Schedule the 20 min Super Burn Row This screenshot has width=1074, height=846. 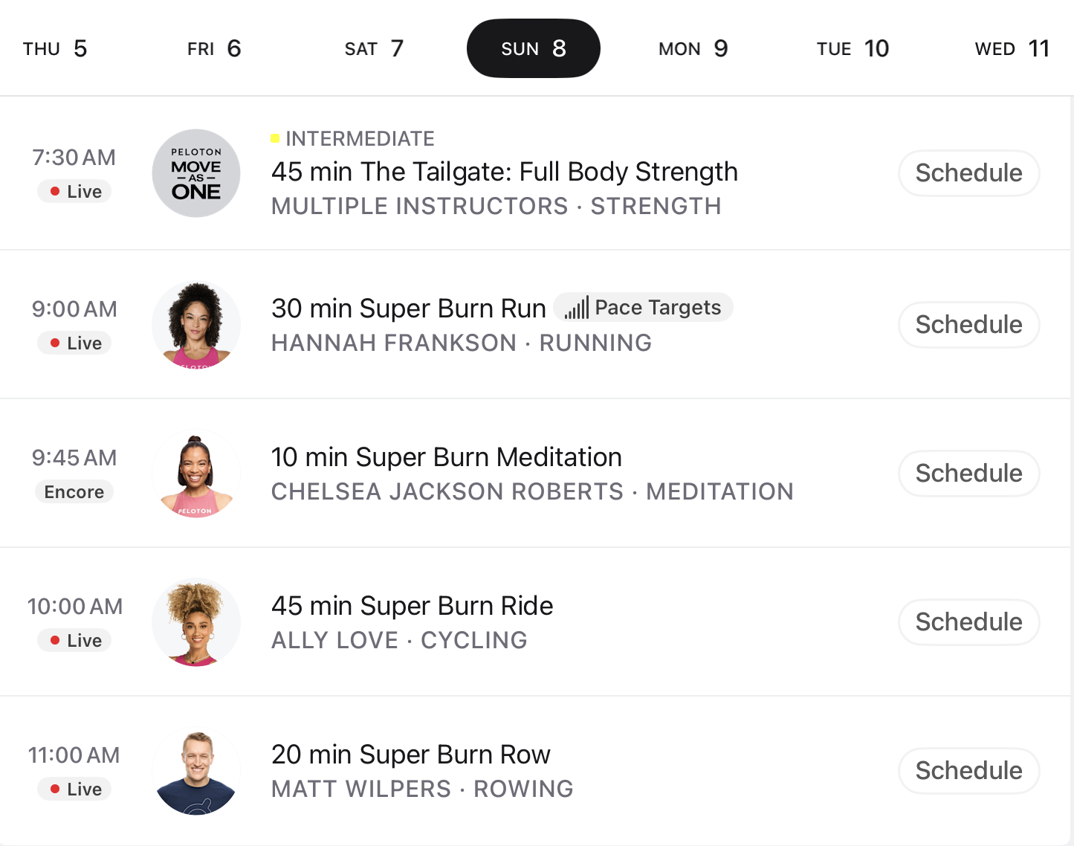click(x=968, y=771)
